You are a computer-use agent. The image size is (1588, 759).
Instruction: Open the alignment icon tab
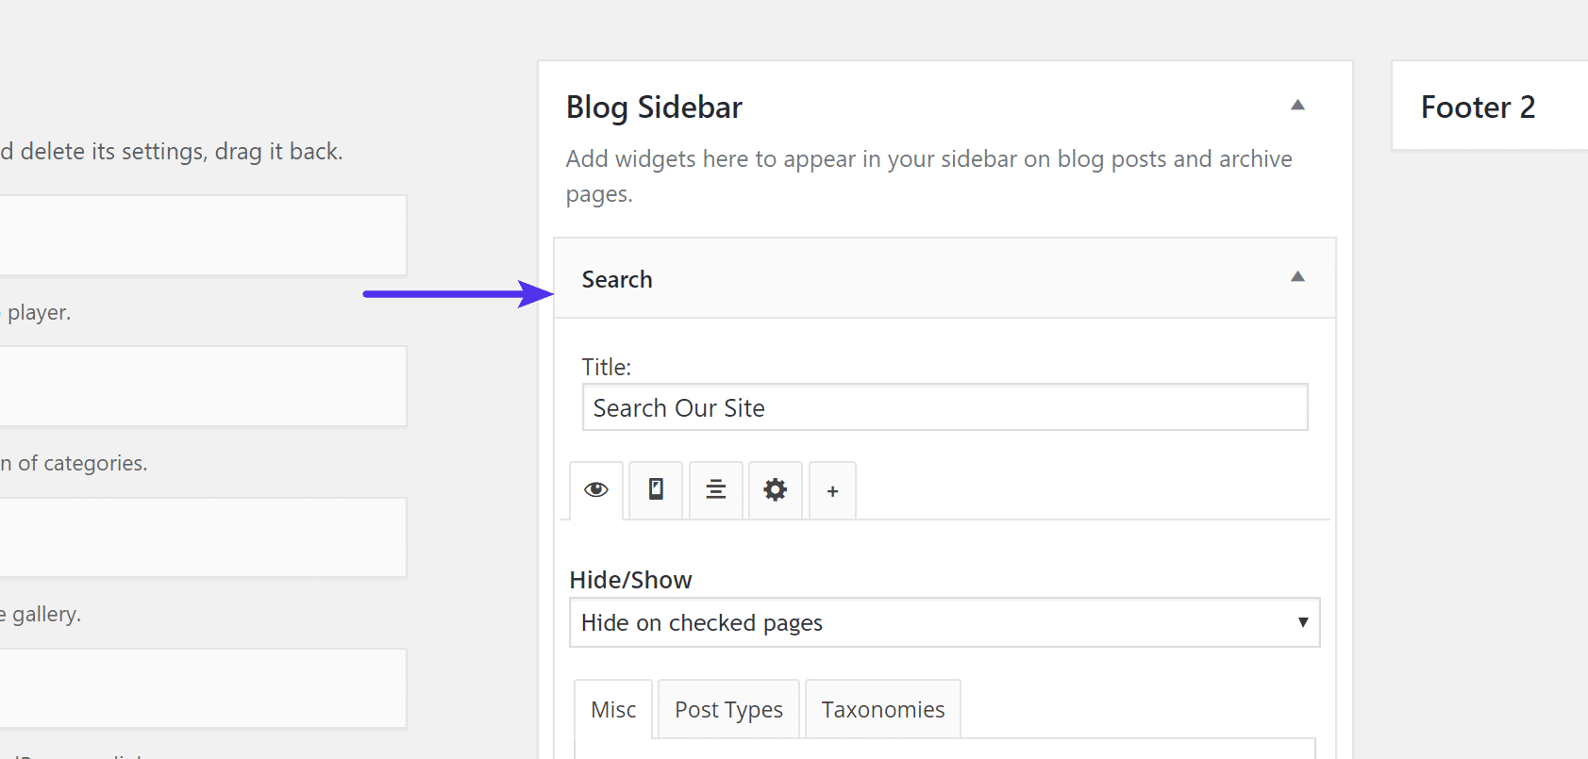click(716, 489)
